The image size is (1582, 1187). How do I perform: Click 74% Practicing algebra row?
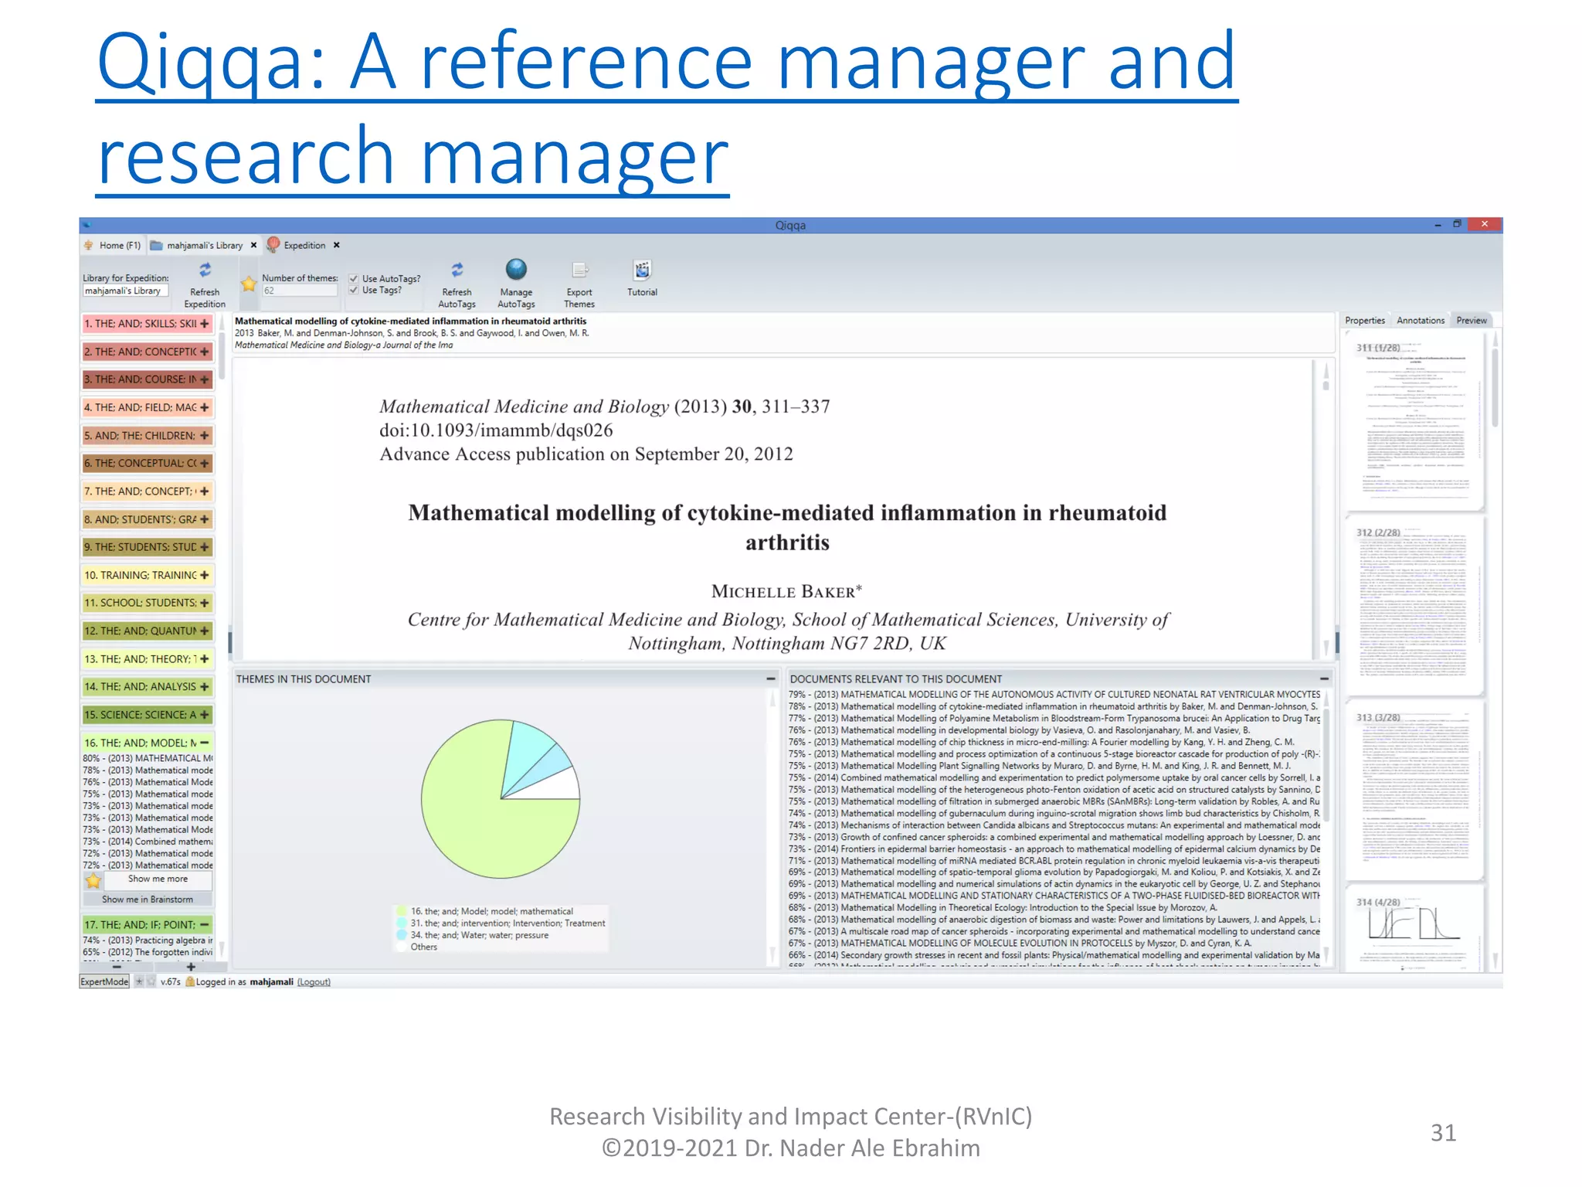tap(148, 940)
